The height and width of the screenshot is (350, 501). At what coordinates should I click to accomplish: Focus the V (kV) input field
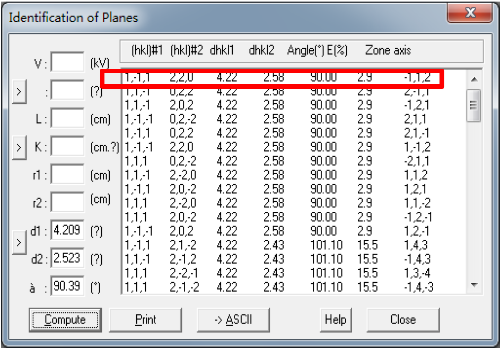click(67, 62)
